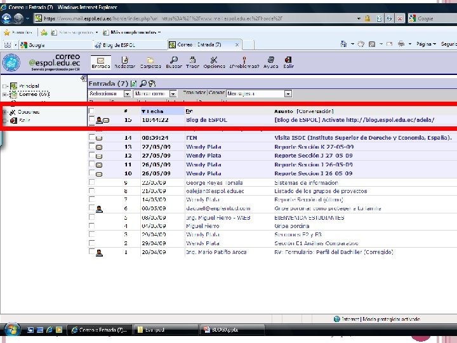Check the box for message 9 George Reyes
The height and width of the screenshot is (343, 457).
click(x=91, y=182)
